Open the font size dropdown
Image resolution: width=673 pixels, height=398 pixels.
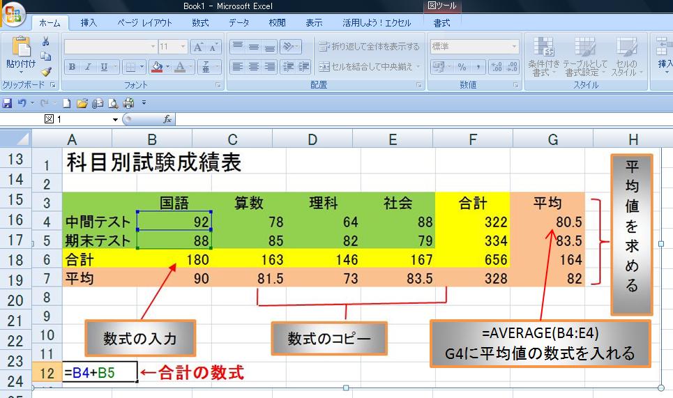182,47
